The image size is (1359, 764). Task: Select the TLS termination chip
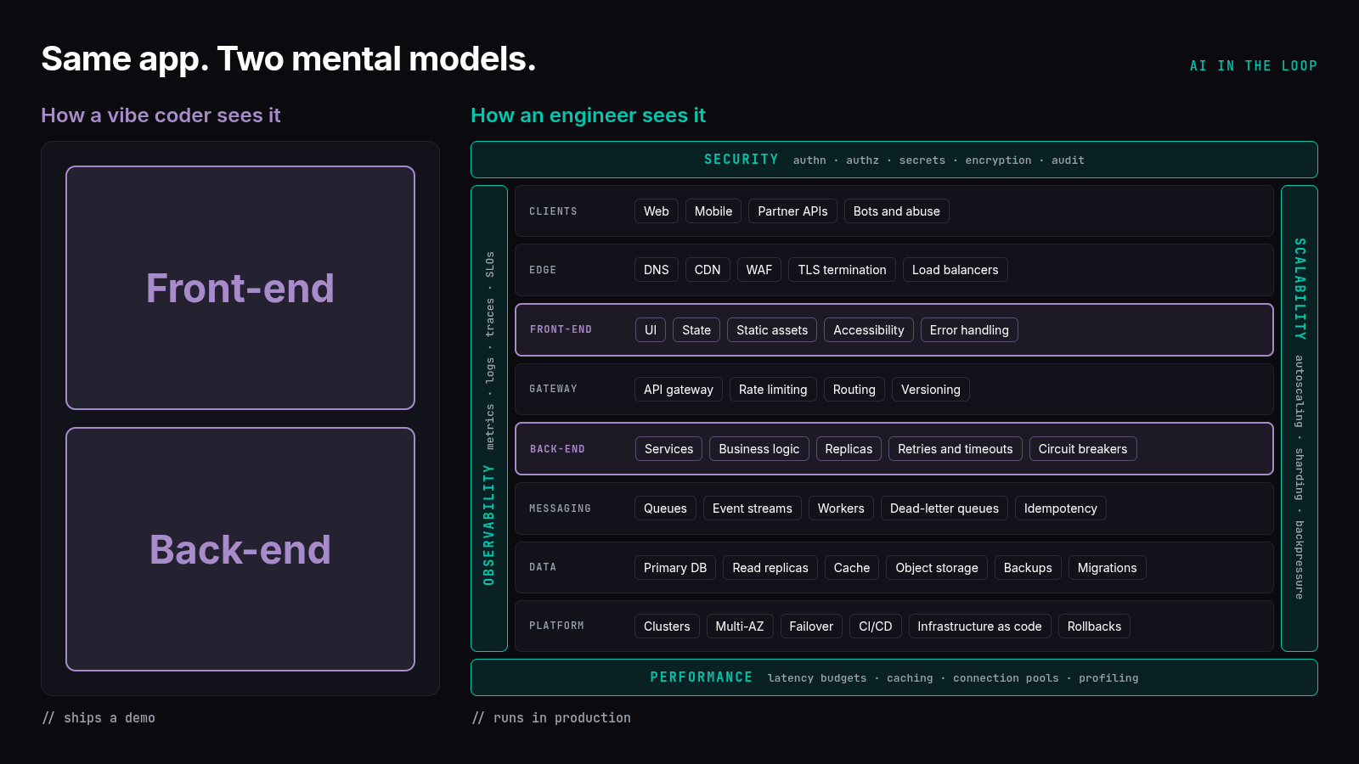click(x=842, y=270)
